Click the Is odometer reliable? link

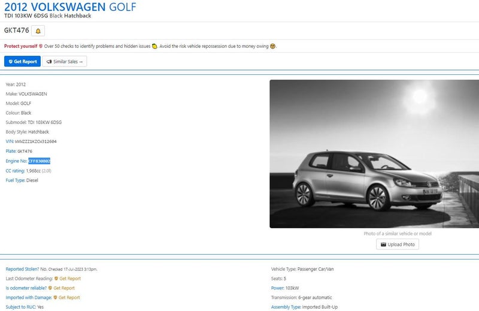click(26, 288)
